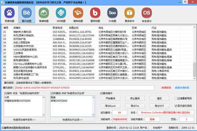The image size is (197, 131).
Task: Expand 快速添加城市名称>> panel
Action: tap(24, 120)
